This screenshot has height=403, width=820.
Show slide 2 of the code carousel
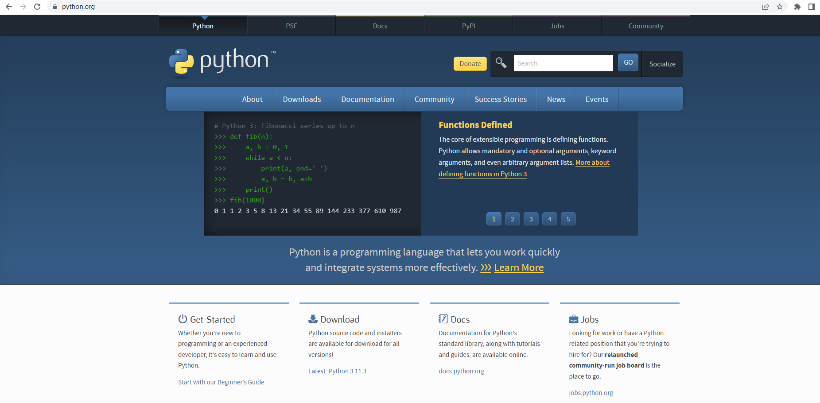pyautogui.click(x=513, y=219)
